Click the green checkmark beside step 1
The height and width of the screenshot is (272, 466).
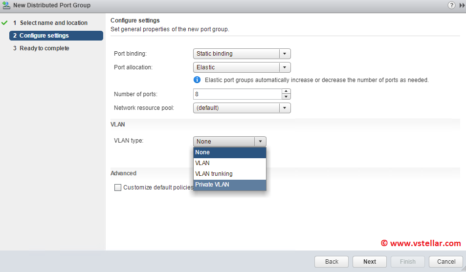tap(5, 23)
